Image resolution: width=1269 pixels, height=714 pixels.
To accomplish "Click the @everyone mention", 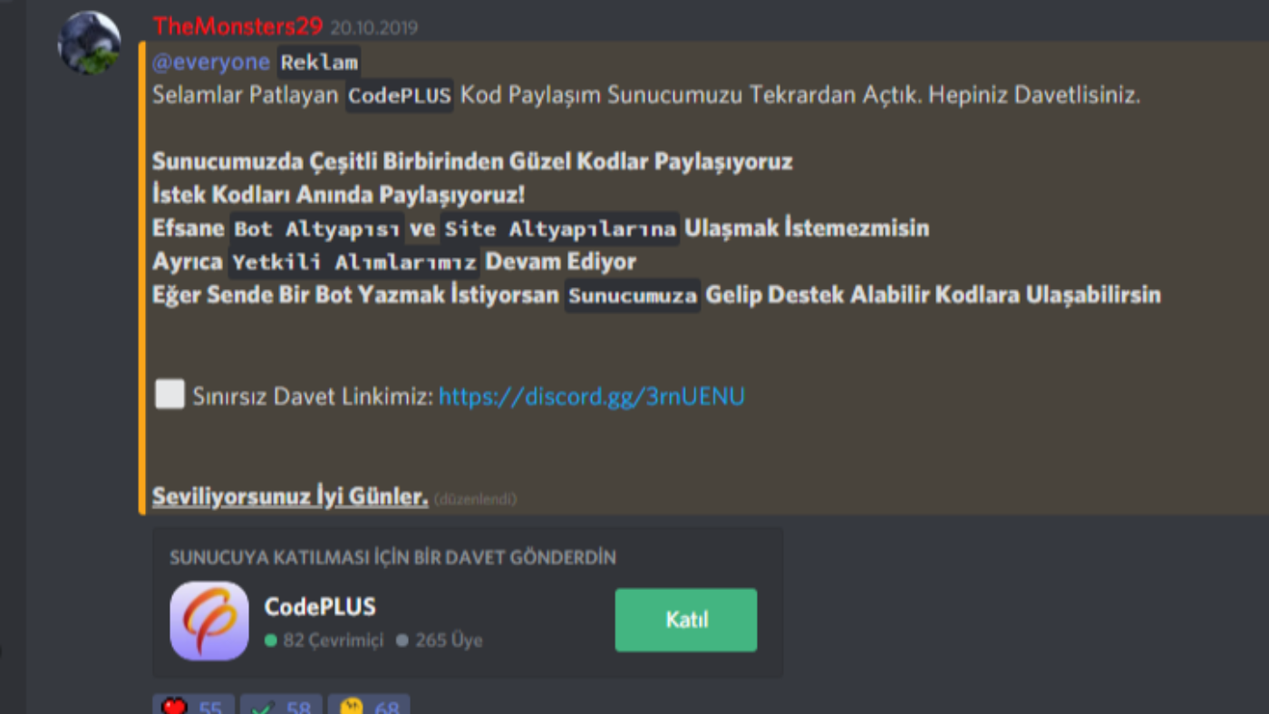I will coord(211,62).
